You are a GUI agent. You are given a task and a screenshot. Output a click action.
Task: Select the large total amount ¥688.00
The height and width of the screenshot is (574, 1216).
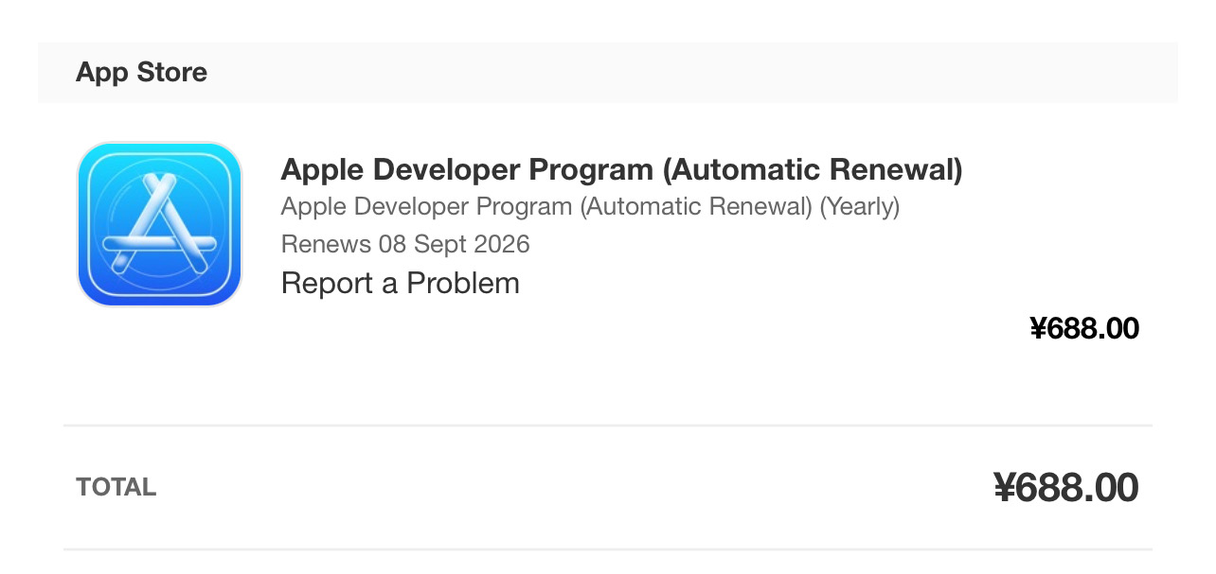click(x=1065, y=488)
